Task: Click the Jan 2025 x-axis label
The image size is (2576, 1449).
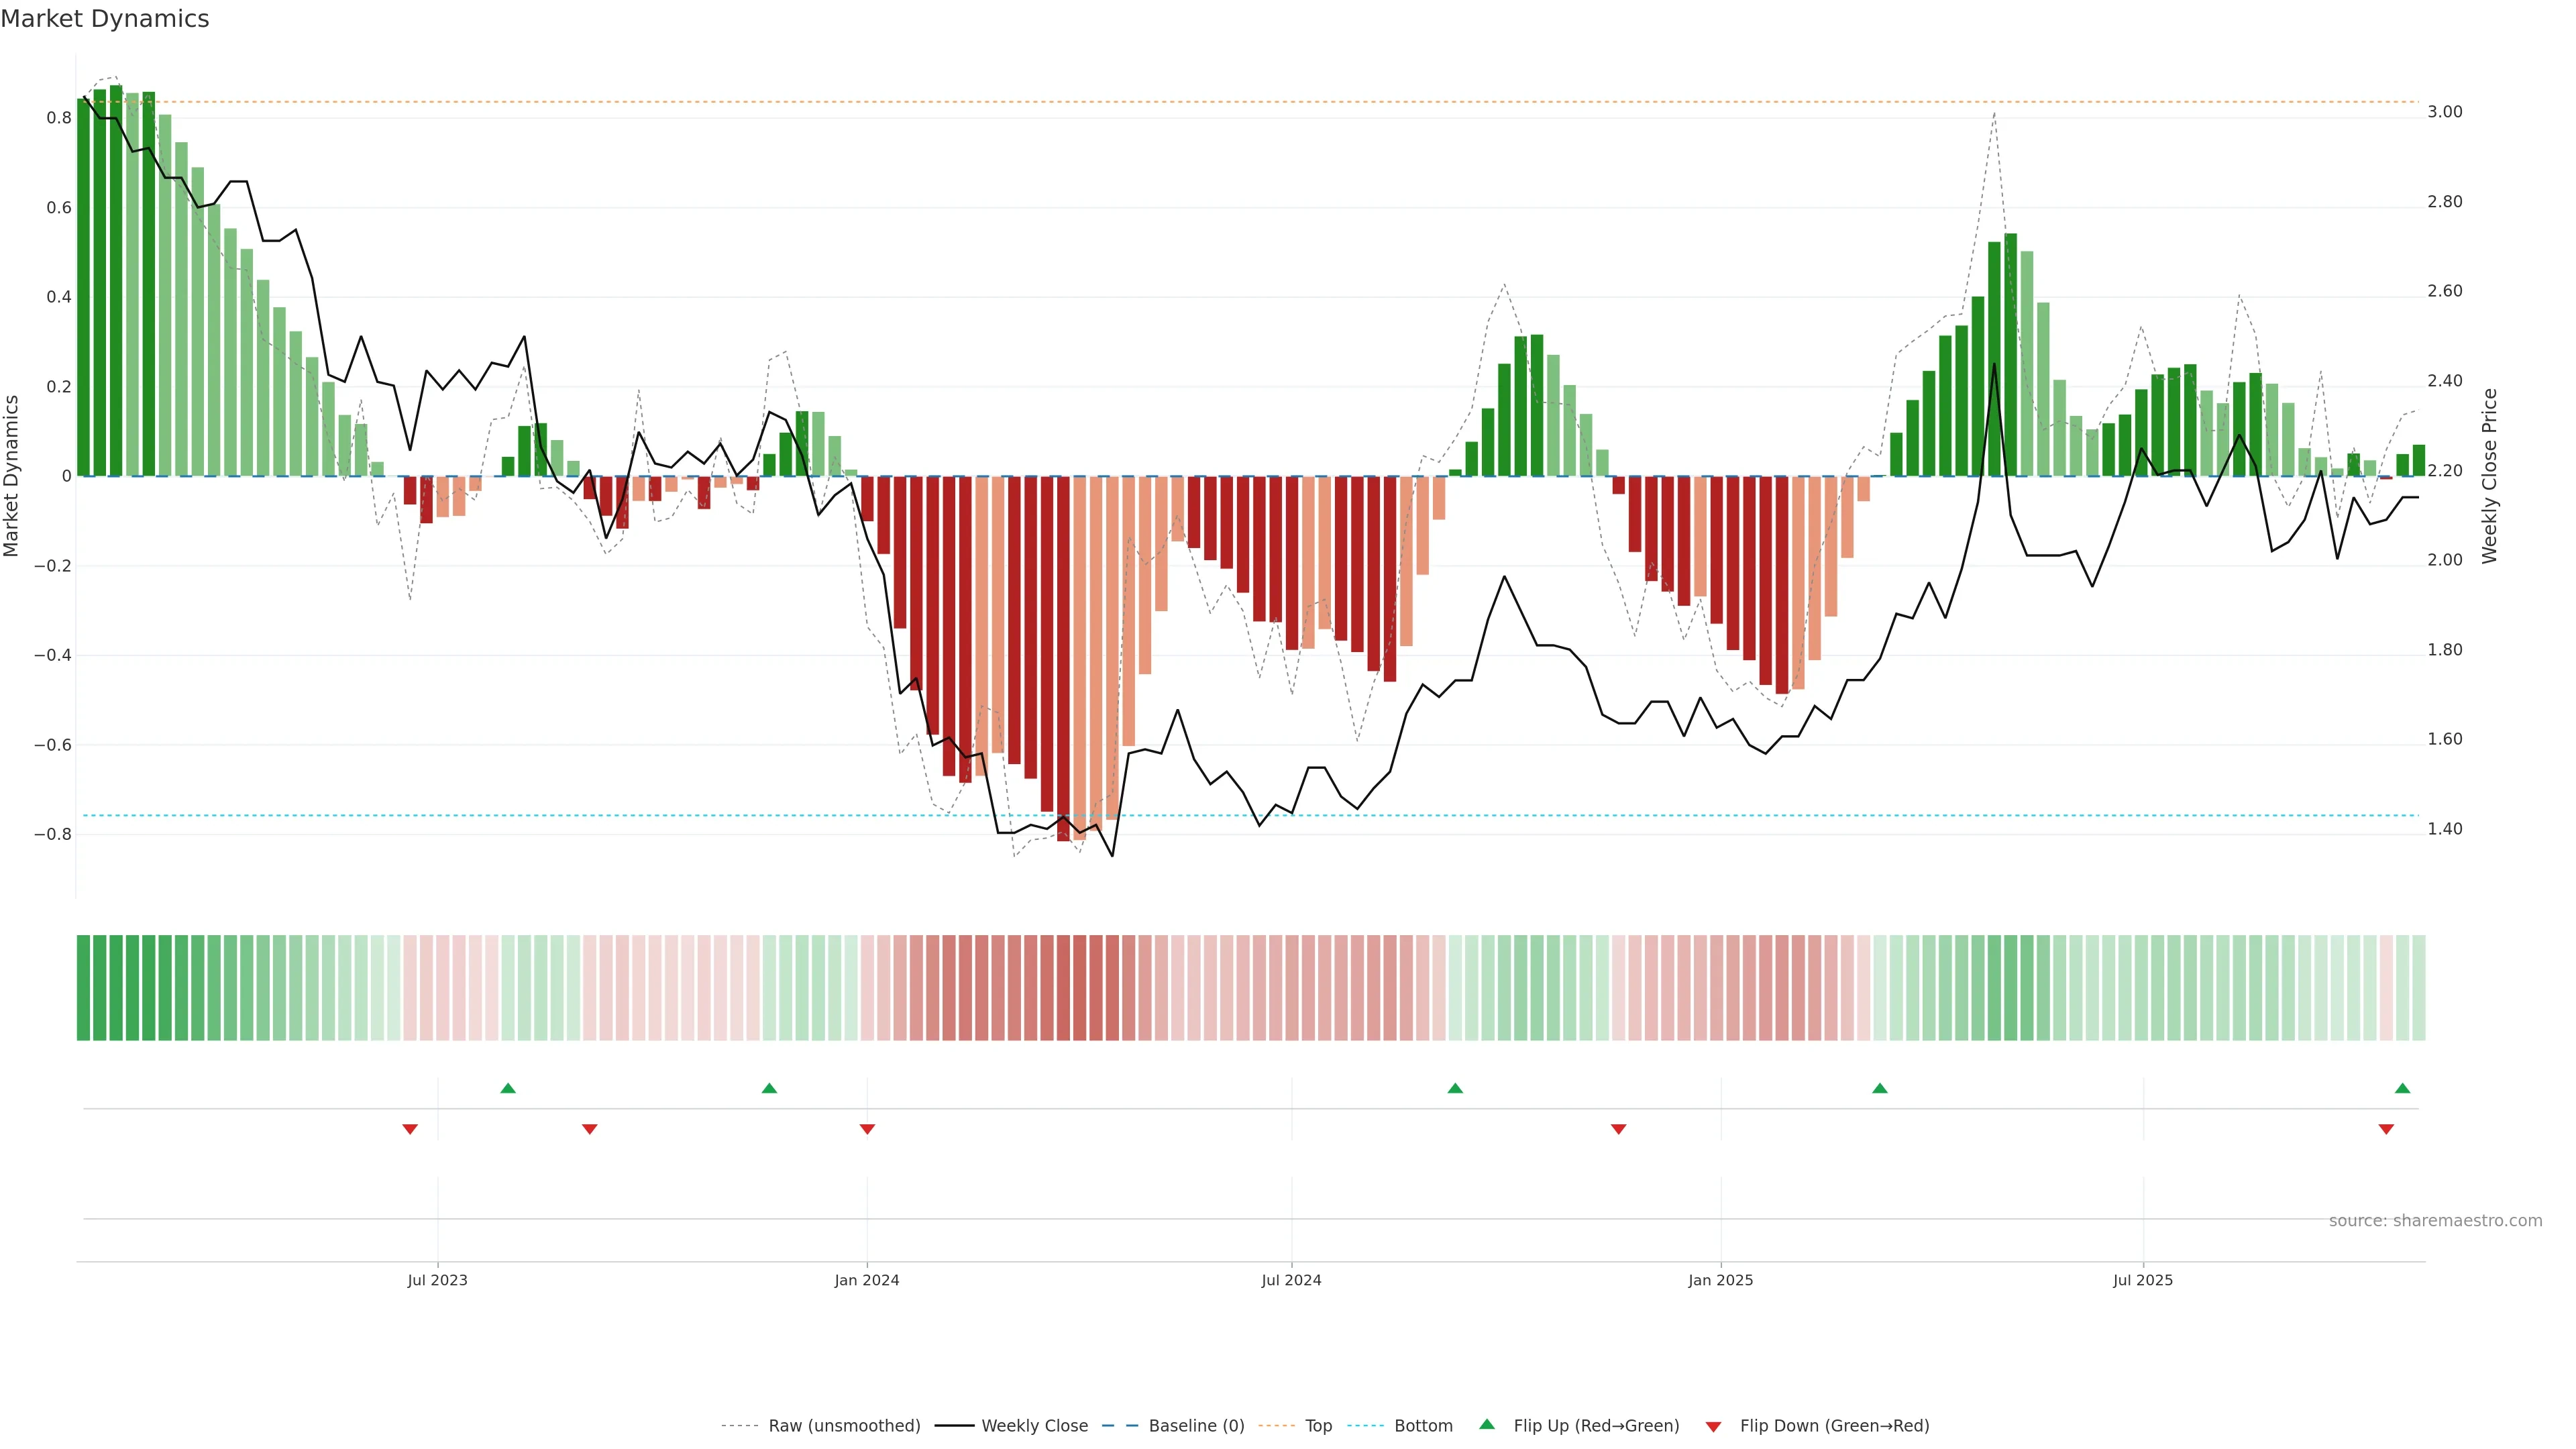Action: [1720, 1280]
